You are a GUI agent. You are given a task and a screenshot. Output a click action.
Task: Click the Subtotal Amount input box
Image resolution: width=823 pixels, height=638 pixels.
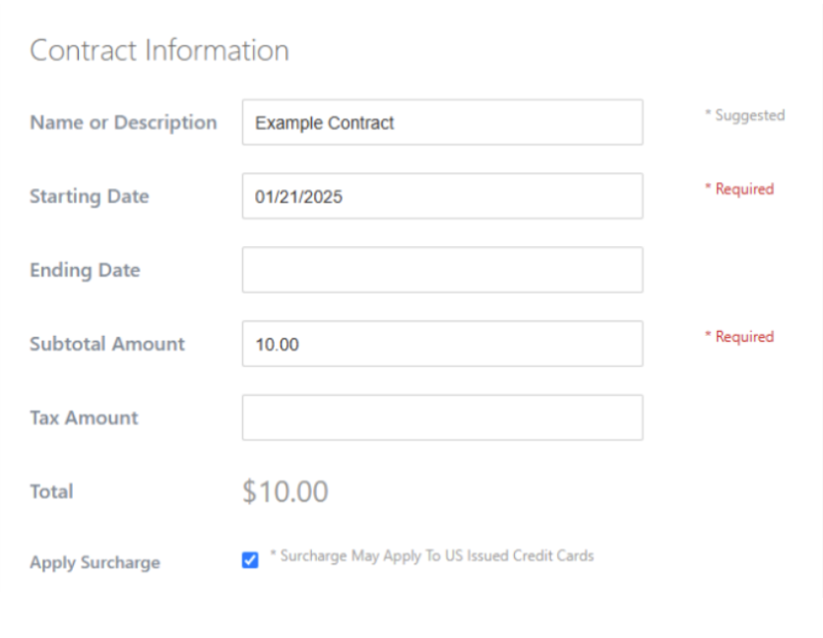click(442, 344)
